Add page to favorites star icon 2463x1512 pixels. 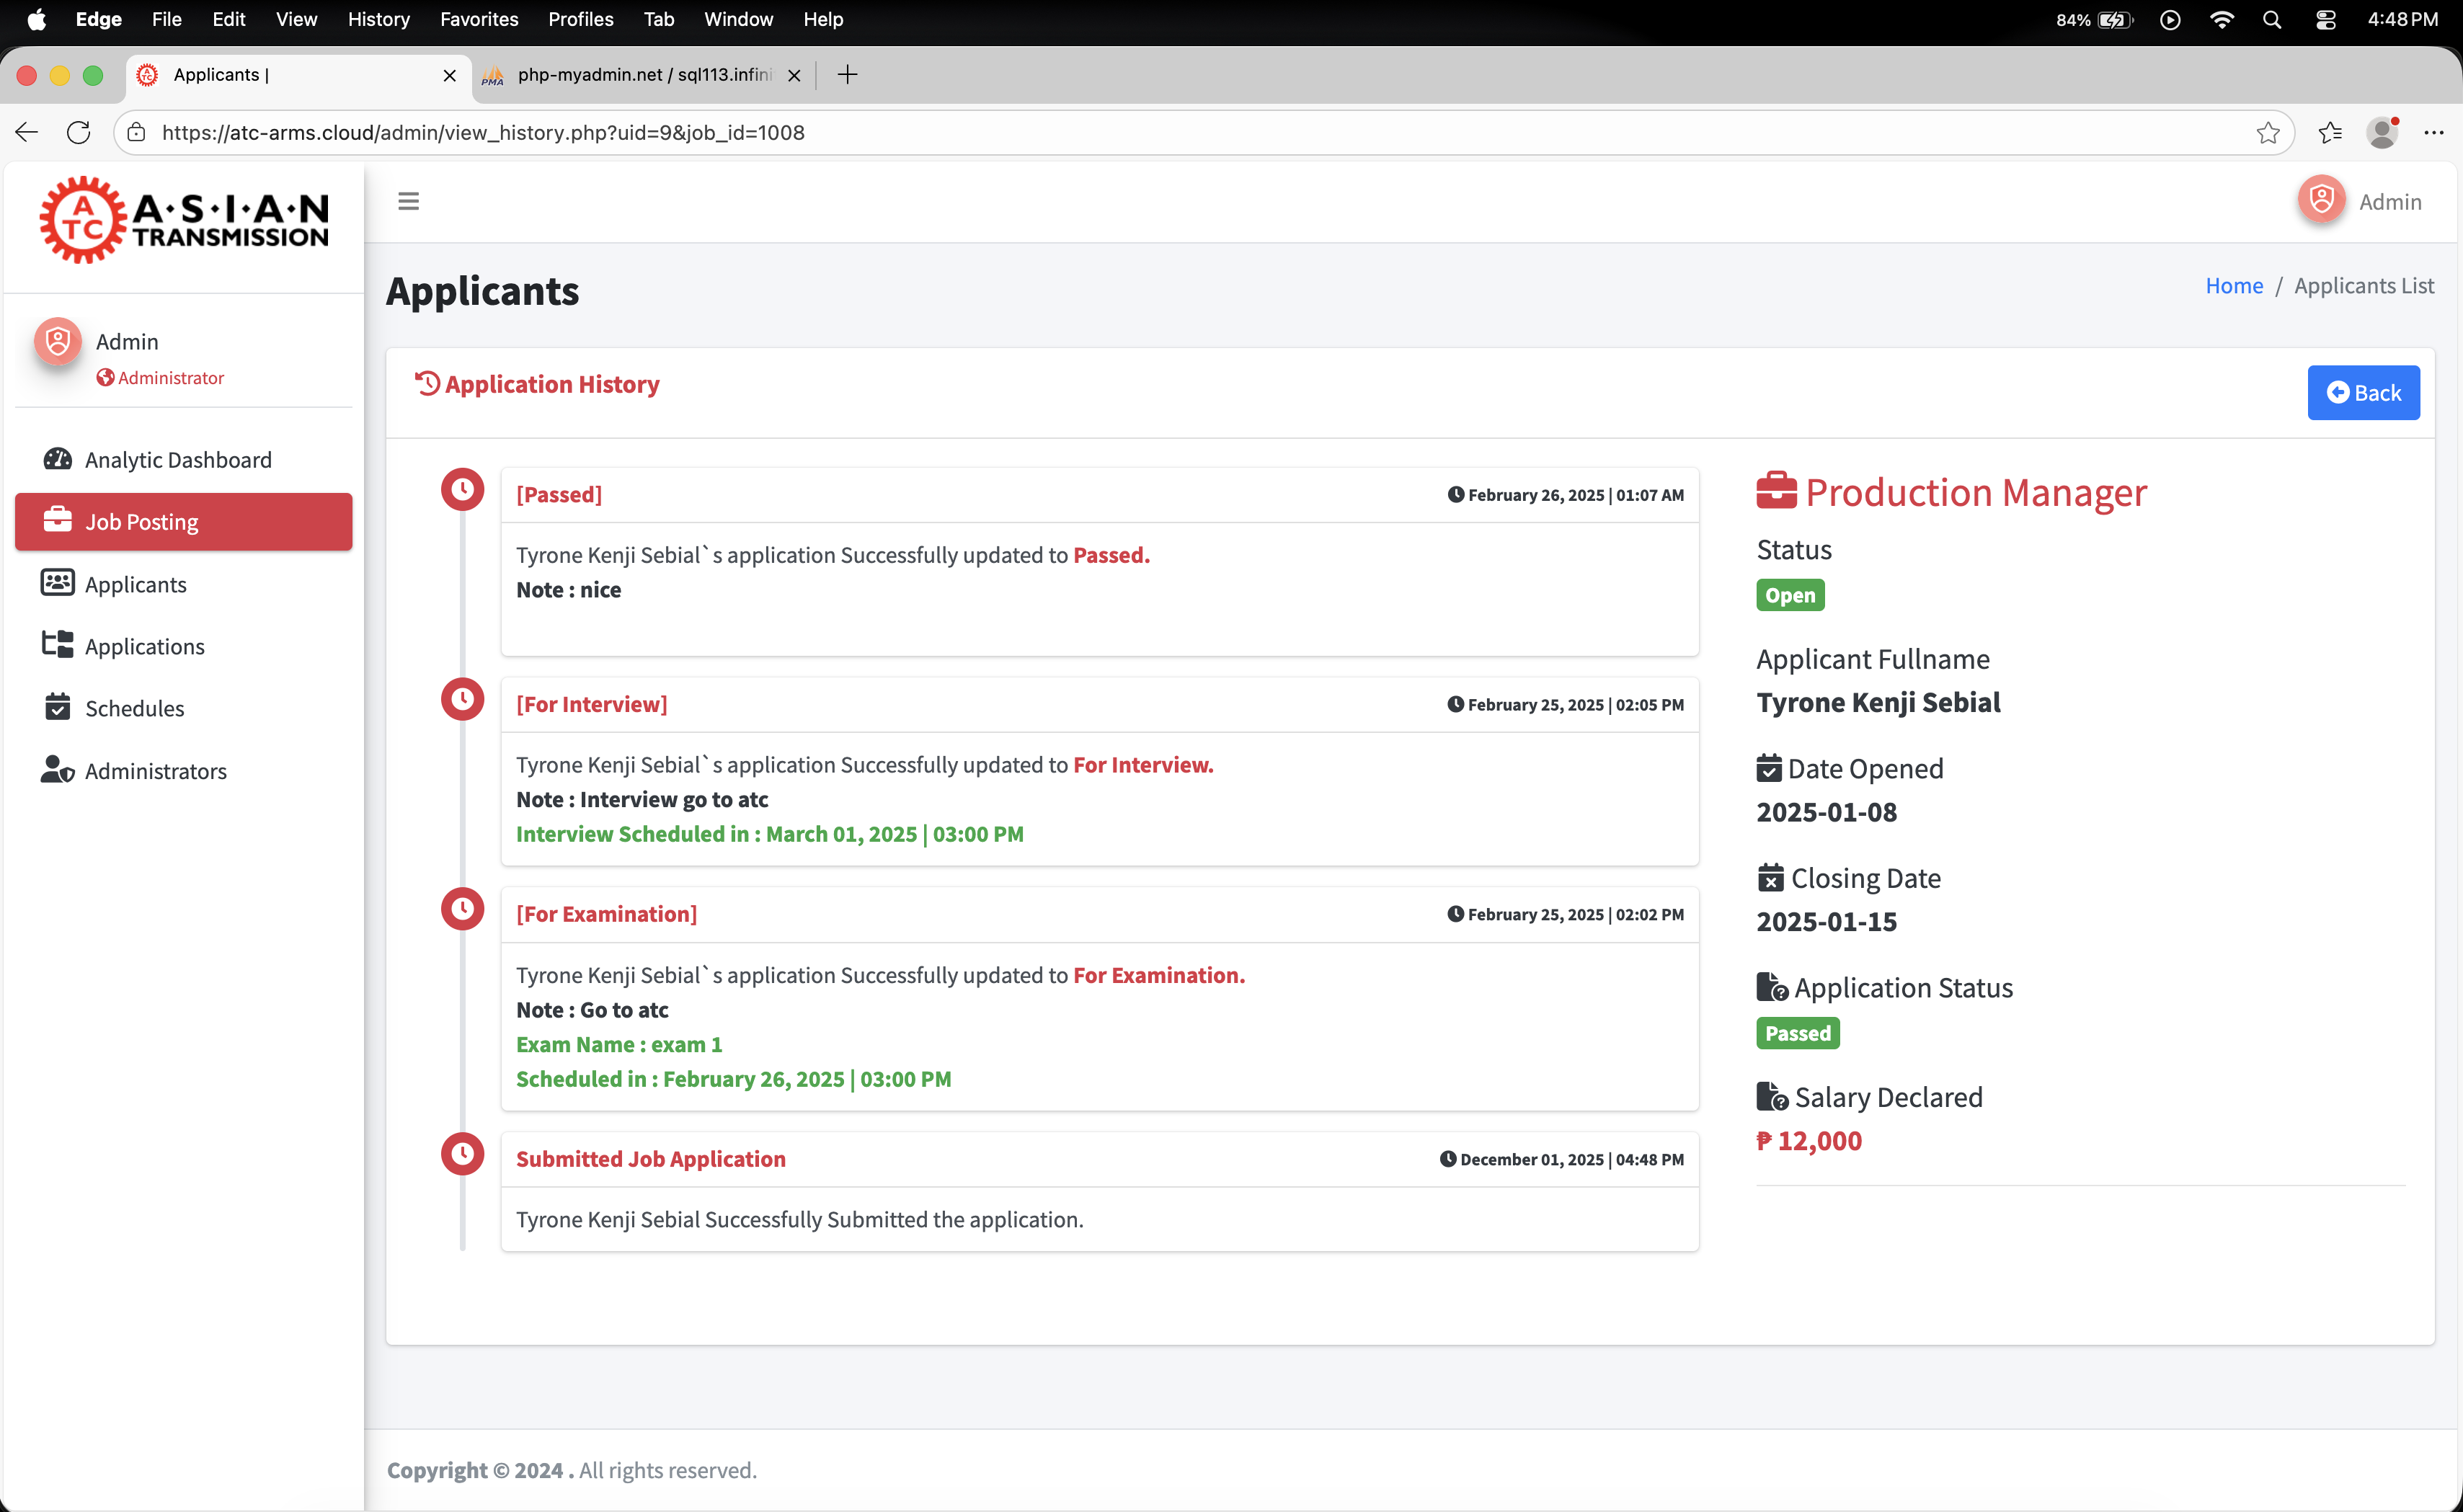point(2268,133)
